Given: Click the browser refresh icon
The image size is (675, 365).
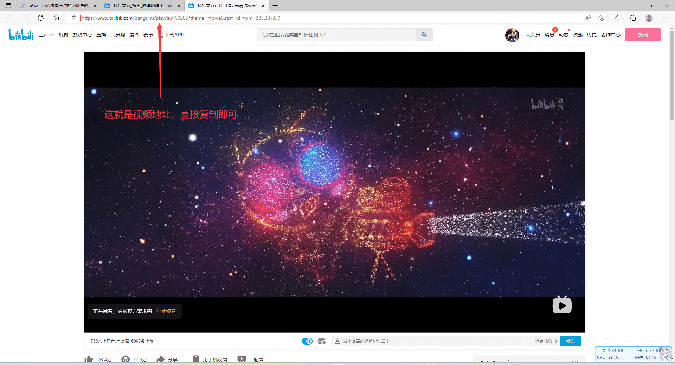Looking at the screenshot, I should [40, 18].
